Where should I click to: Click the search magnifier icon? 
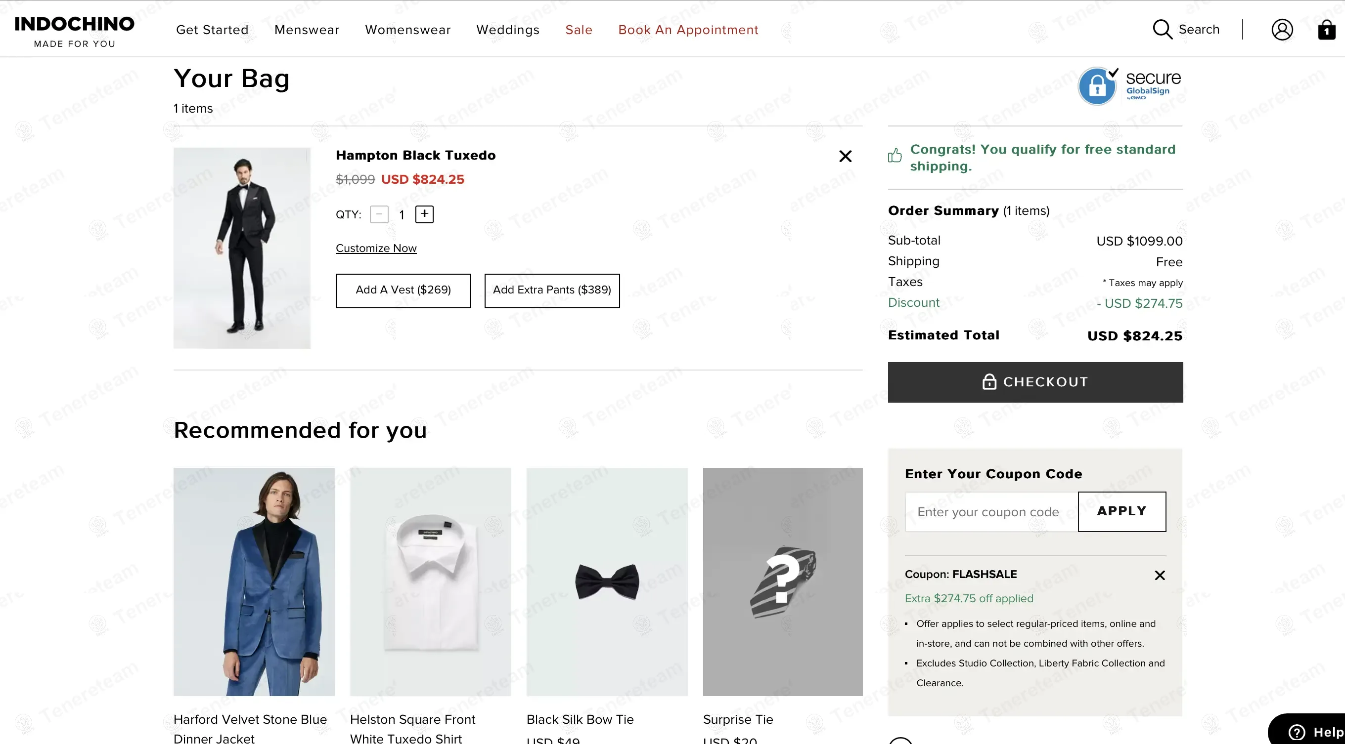point(1162,30)
